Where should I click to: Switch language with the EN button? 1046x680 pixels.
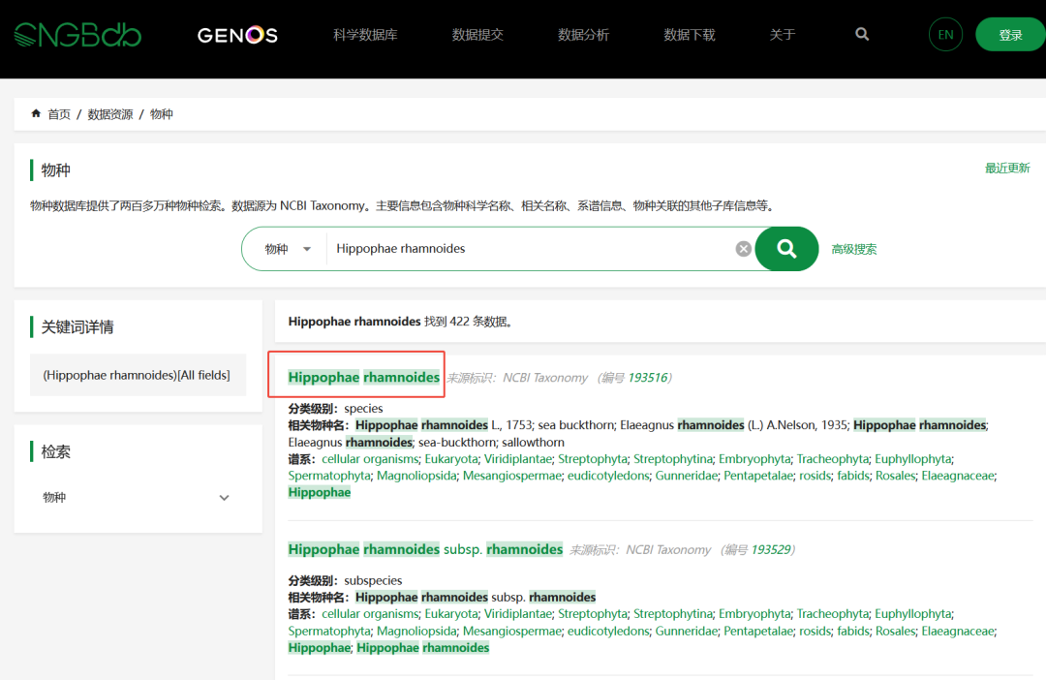tap(945, 35)
